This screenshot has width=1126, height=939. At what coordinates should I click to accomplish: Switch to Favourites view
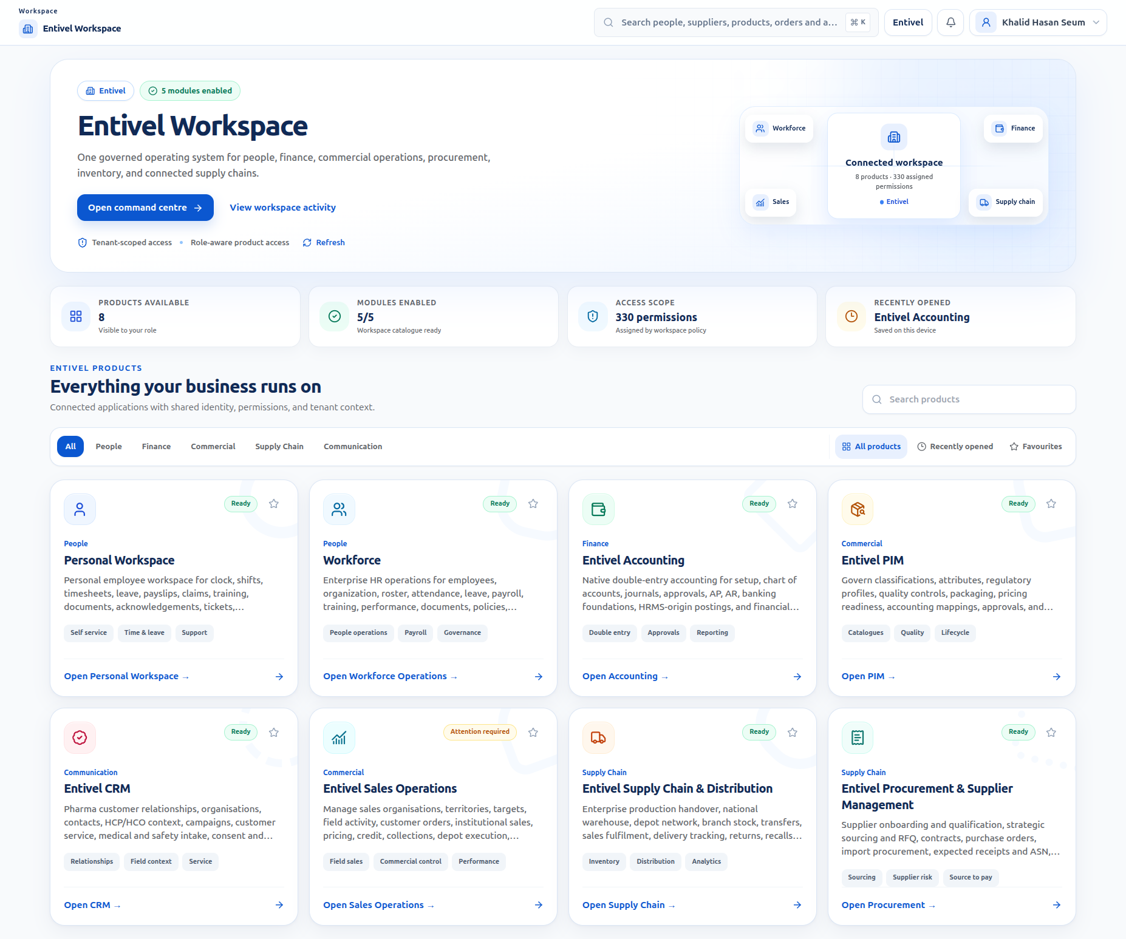click(1036, 447)
